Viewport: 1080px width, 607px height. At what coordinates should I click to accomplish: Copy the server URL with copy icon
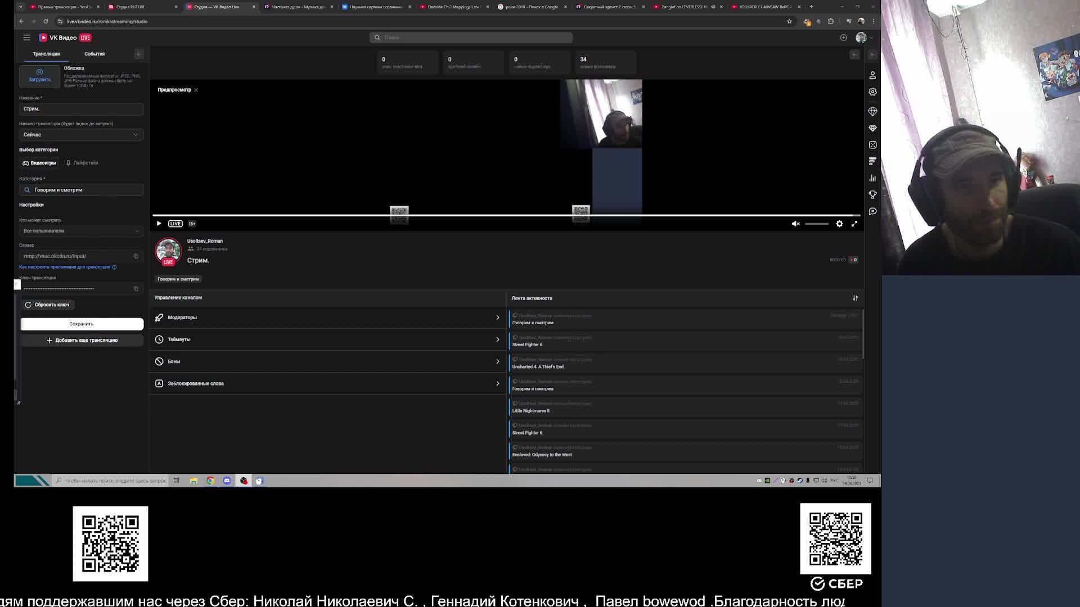(136, 256)
